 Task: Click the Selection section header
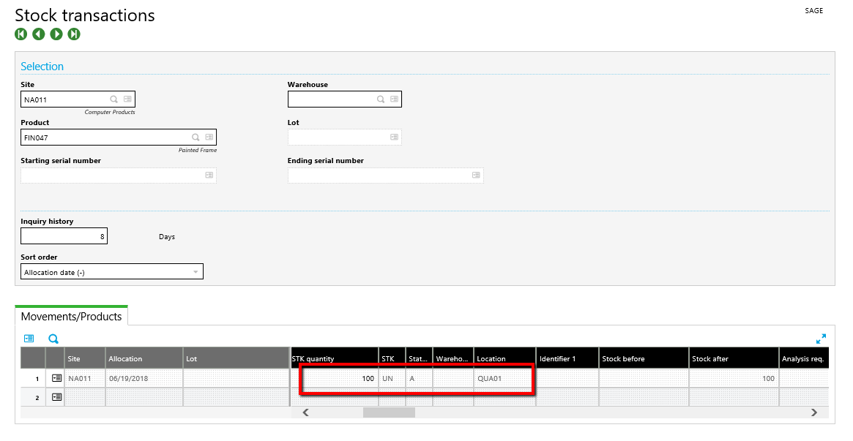[x=42, y=67]
